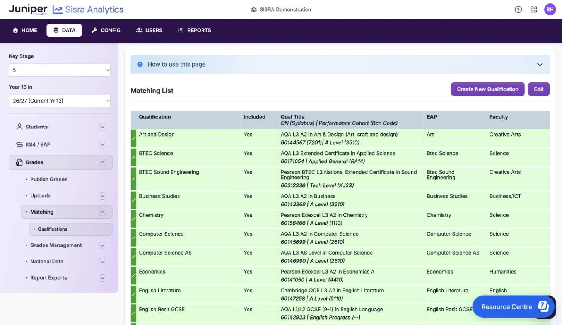This screenshot has height=325, width=562.
Task: Open the help question mark icon
Action: [x=518, y=10]
